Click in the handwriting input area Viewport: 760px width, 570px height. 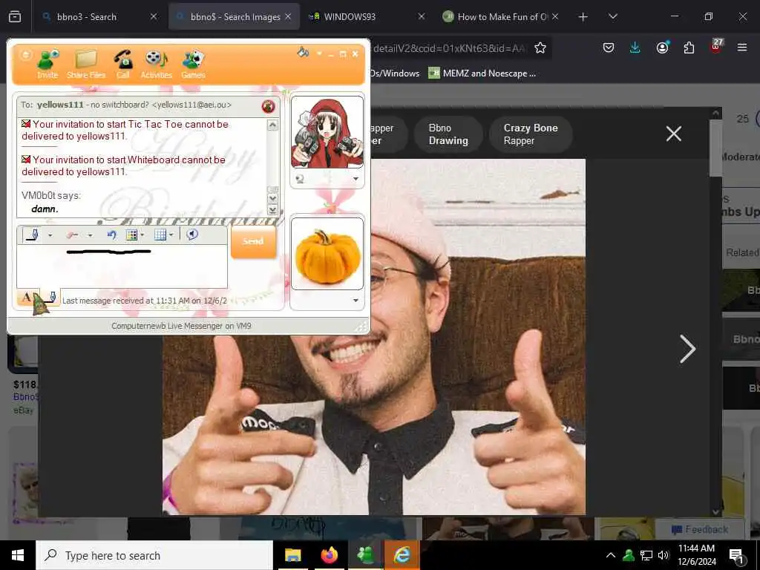122,266
